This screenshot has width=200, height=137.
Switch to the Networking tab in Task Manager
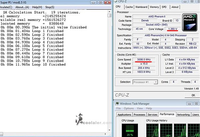pos(183,115)
